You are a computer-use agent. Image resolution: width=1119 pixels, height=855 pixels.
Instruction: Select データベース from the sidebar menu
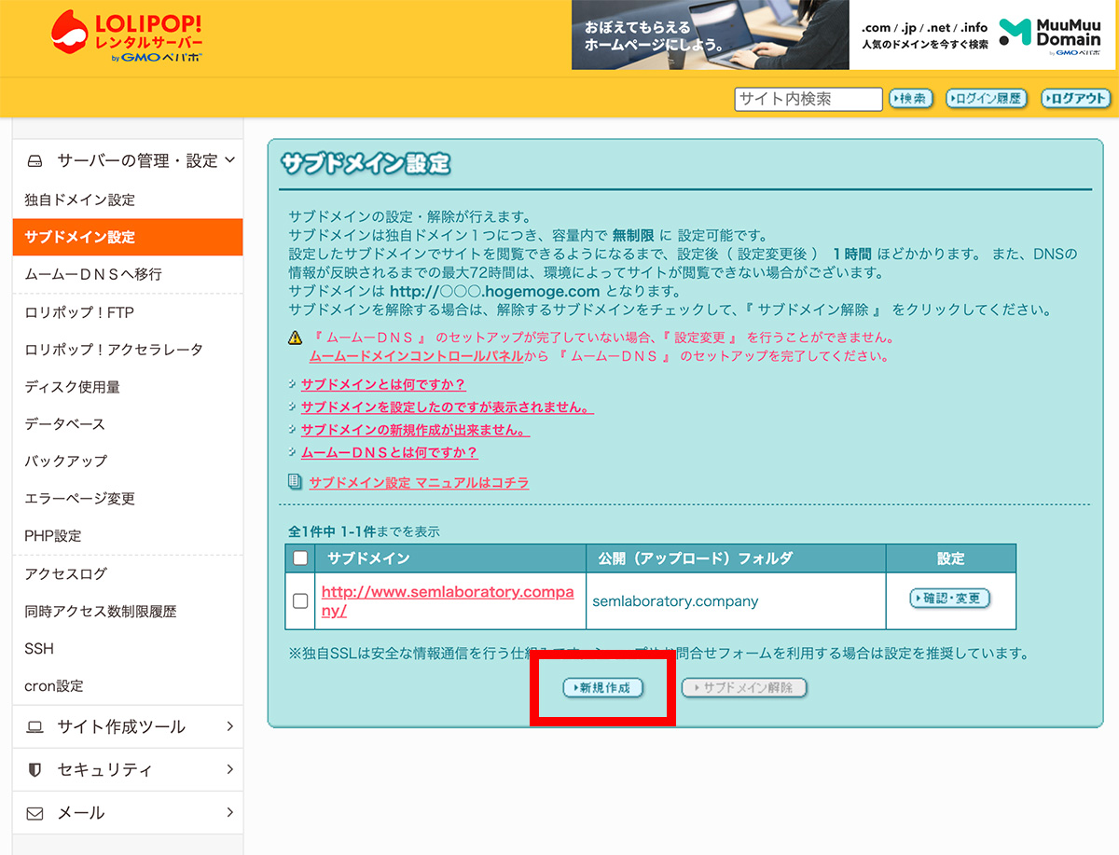coord(65,424)
